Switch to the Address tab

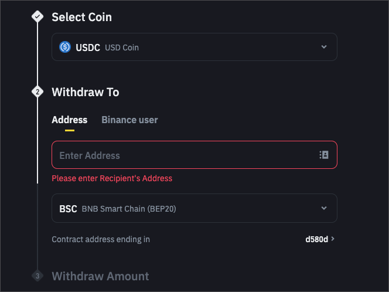click(69, 120)
